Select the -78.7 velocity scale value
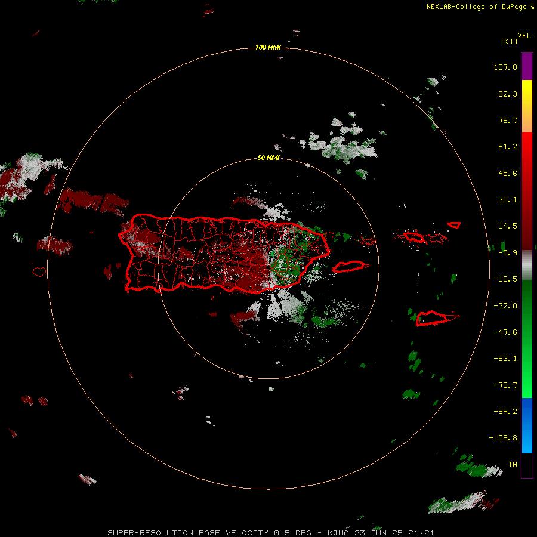Image resolution: width=537 pixels, height=537 pixels. click(505, 385)
